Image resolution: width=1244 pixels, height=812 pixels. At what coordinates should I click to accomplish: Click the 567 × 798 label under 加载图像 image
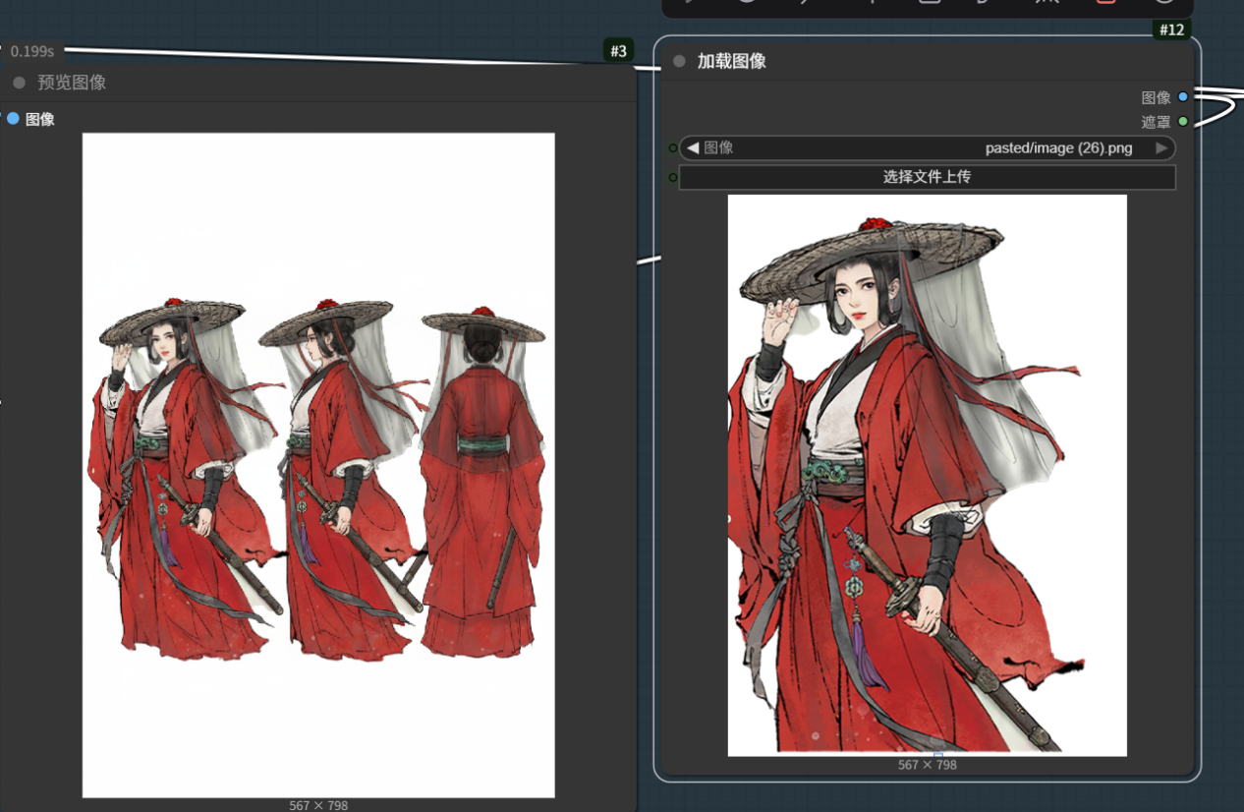pyautogui.click(x=927, y=765)
